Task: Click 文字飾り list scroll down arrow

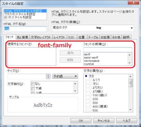Action: pyautogui.click(x=75, y=91)
